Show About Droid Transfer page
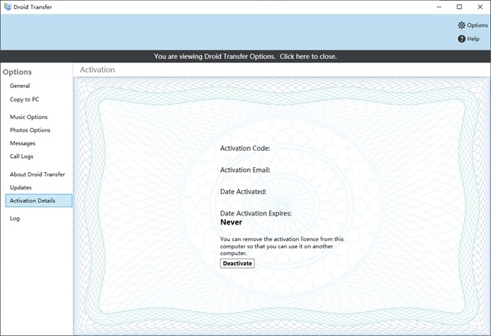The image size is (491, 336). (x=37, y=175)
